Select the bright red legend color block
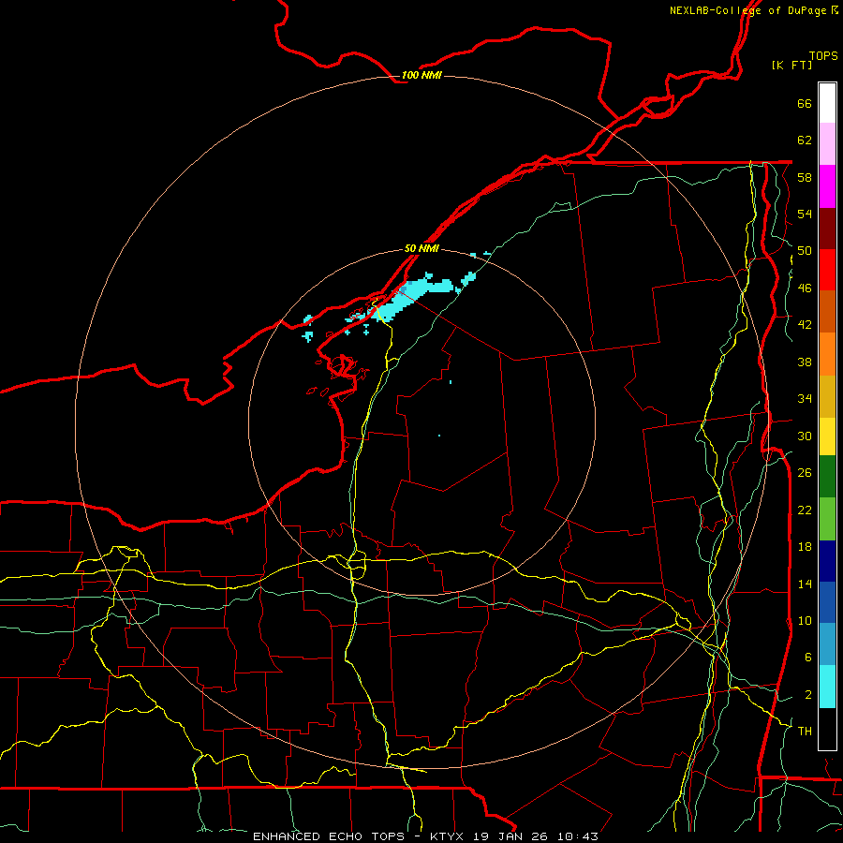 827,270
